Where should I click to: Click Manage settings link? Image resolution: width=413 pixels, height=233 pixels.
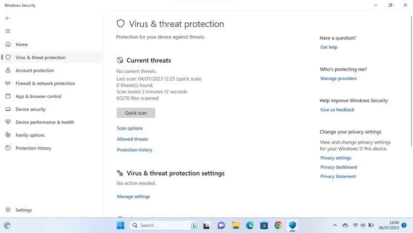pos(133,196)
